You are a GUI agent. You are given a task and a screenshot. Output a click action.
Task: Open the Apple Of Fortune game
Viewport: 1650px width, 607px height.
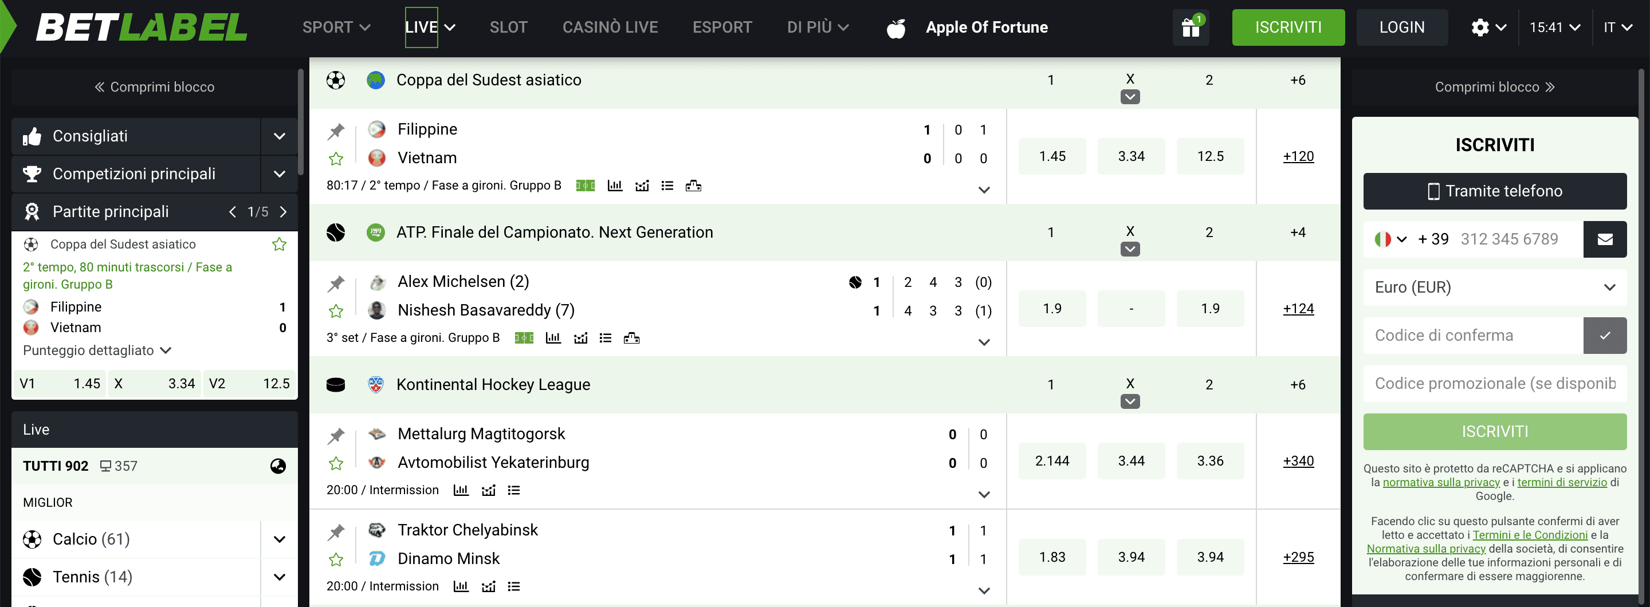[x=987, y=27]
